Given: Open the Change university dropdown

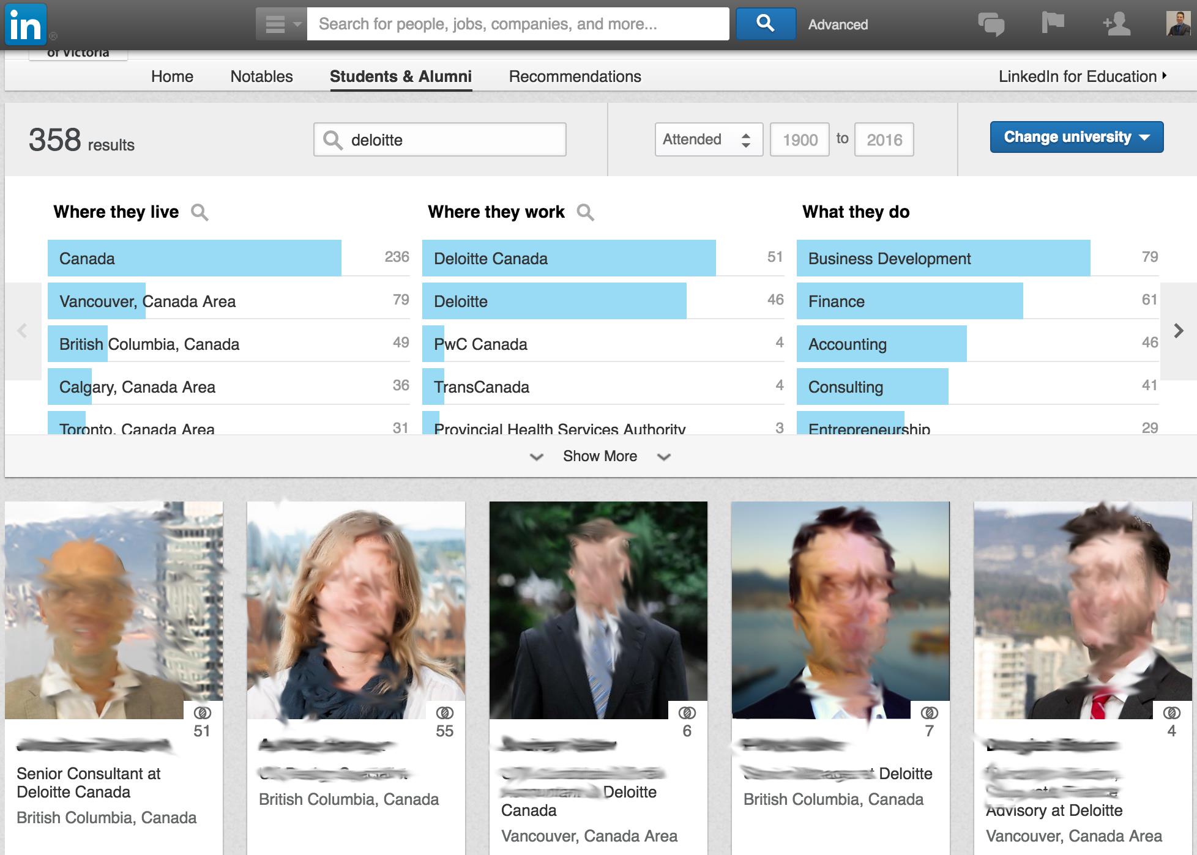Looking at the screenshot, I should coord(1076,137).
